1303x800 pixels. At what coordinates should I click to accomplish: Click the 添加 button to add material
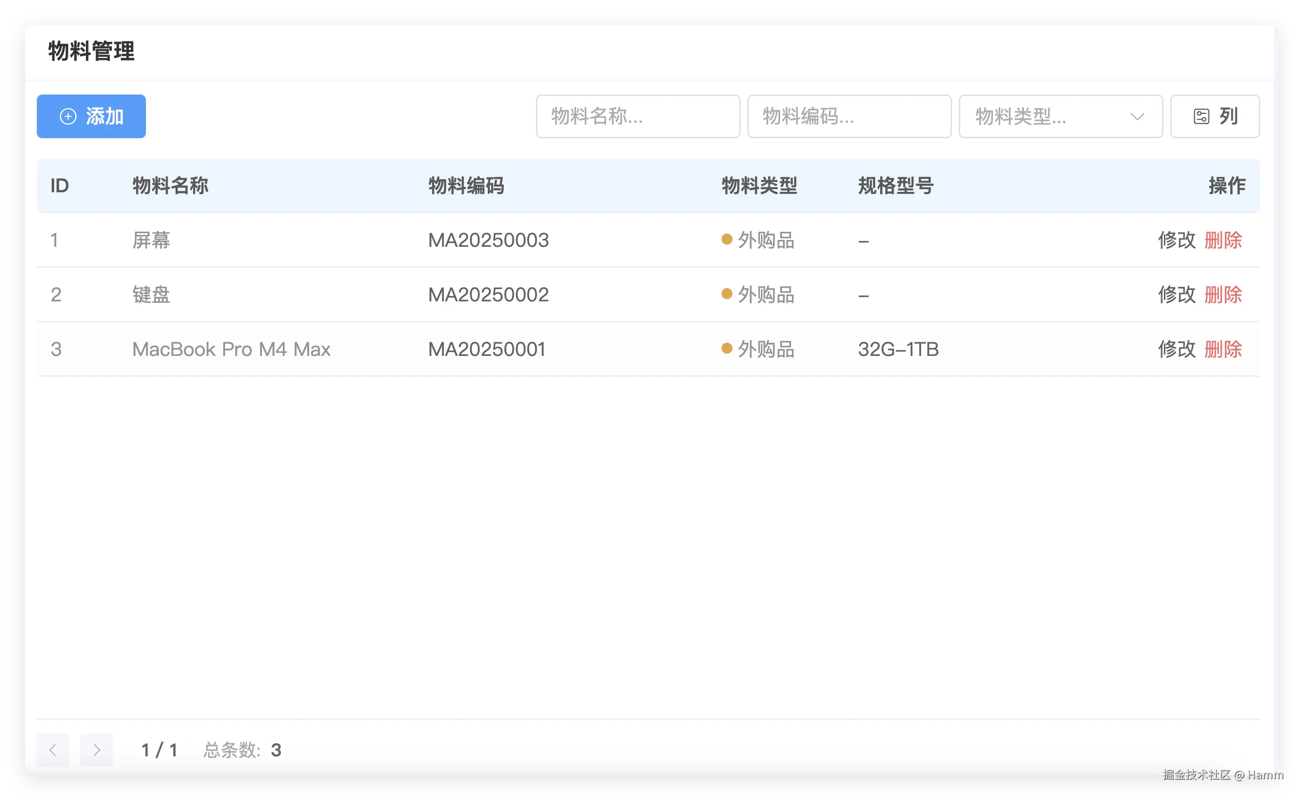click(x=91, y=116)
